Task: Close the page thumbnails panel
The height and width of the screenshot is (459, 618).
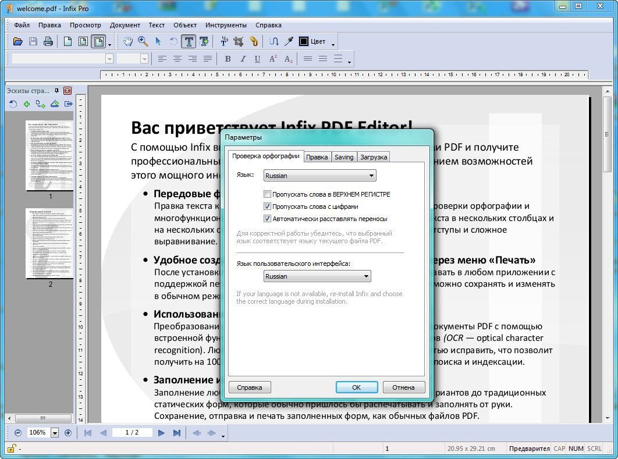Action: [68, 91]
